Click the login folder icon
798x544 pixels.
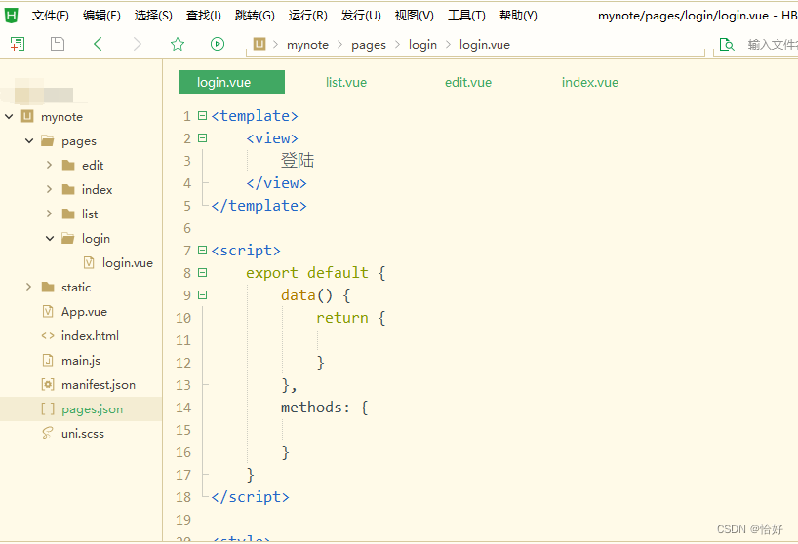pyautogui.click(x=67, y=239)
